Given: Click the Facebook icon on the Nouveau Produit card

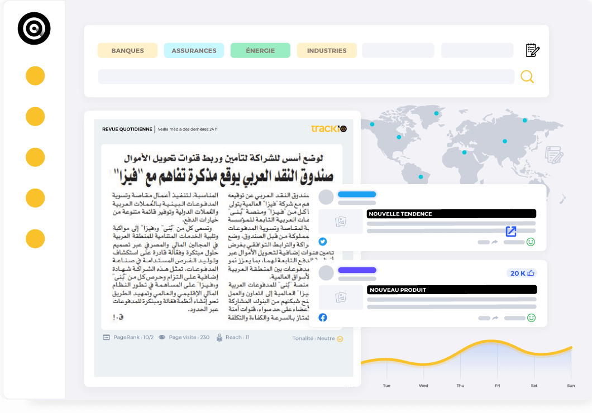Looking at the screenshot, I should coord(322,318).
